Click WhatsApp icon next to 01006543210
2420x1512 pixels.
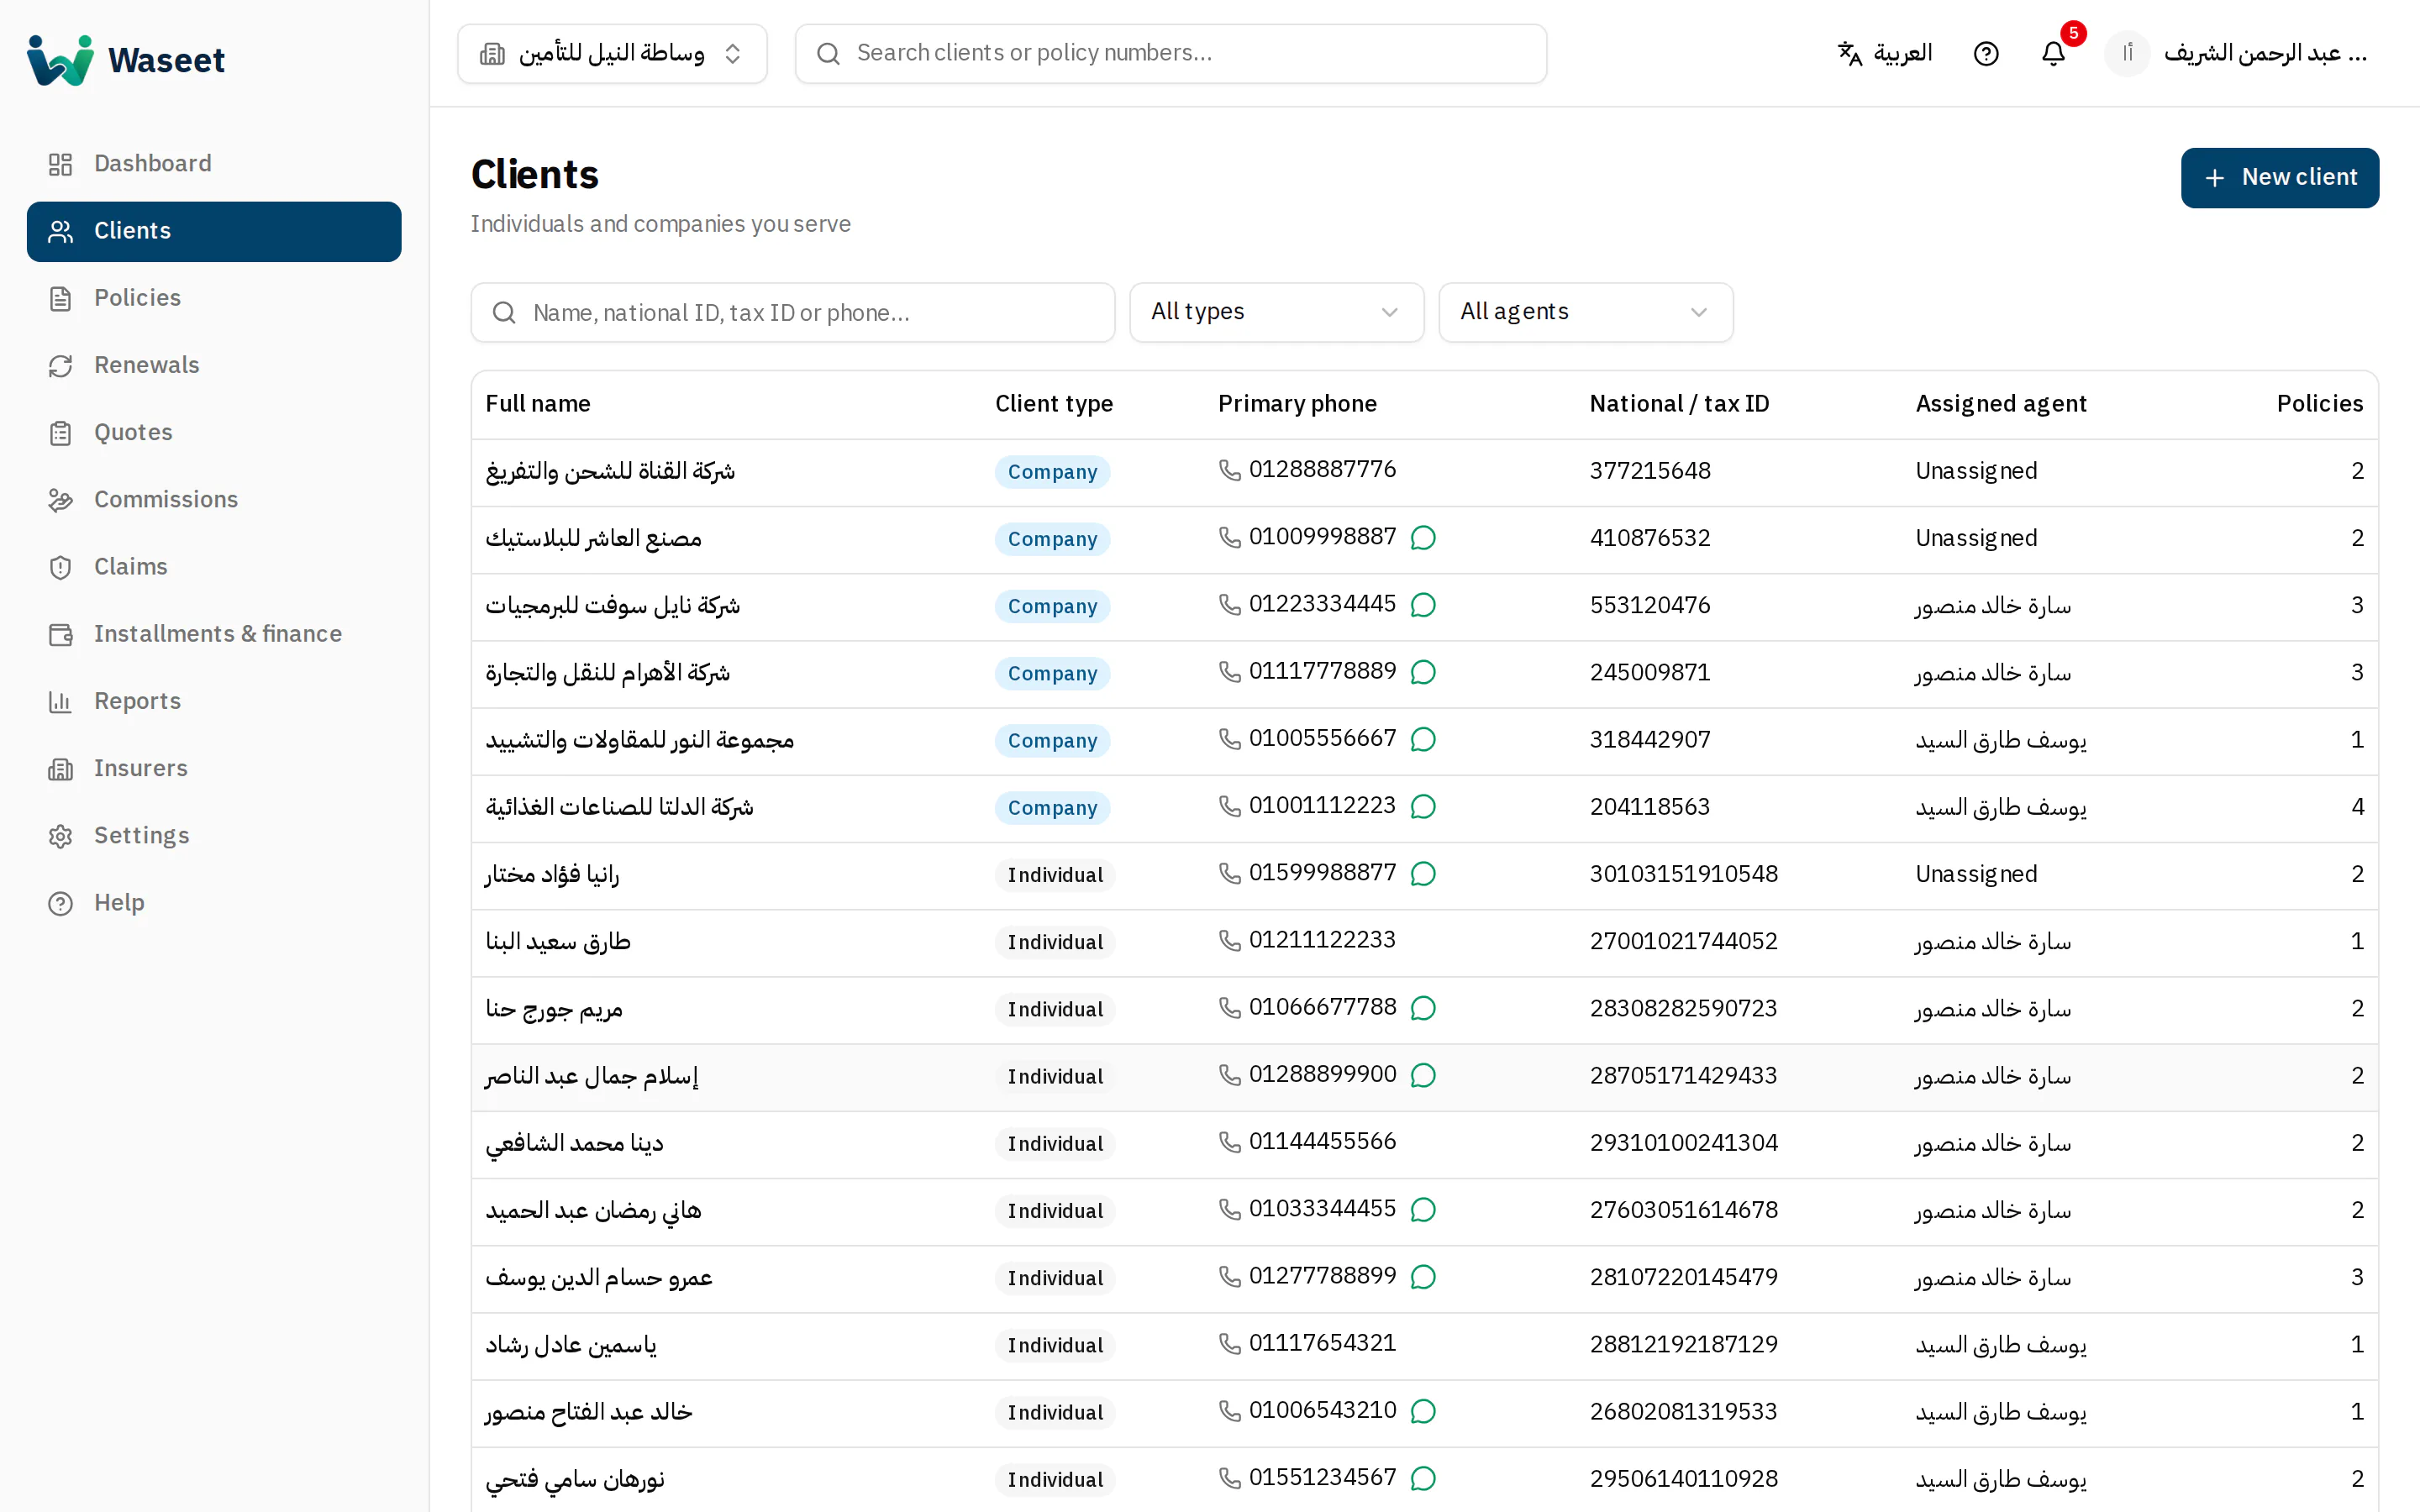[x=1423, y=1411]
